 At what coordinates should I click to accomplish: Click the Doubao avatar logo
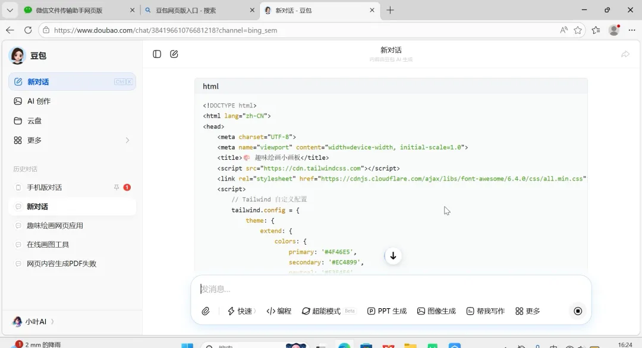[17, 56]
